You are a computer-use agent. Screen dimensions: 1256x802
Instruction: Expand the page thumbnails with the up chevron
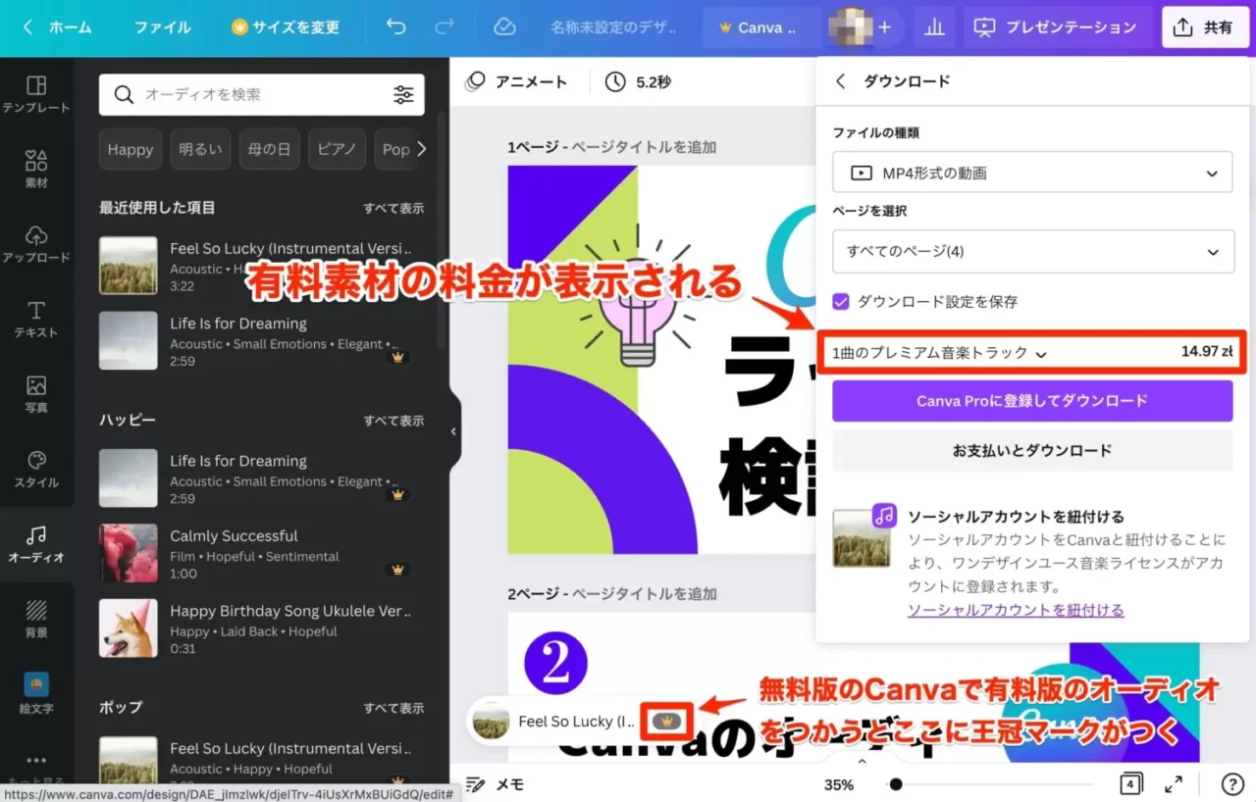coord(862,761)
